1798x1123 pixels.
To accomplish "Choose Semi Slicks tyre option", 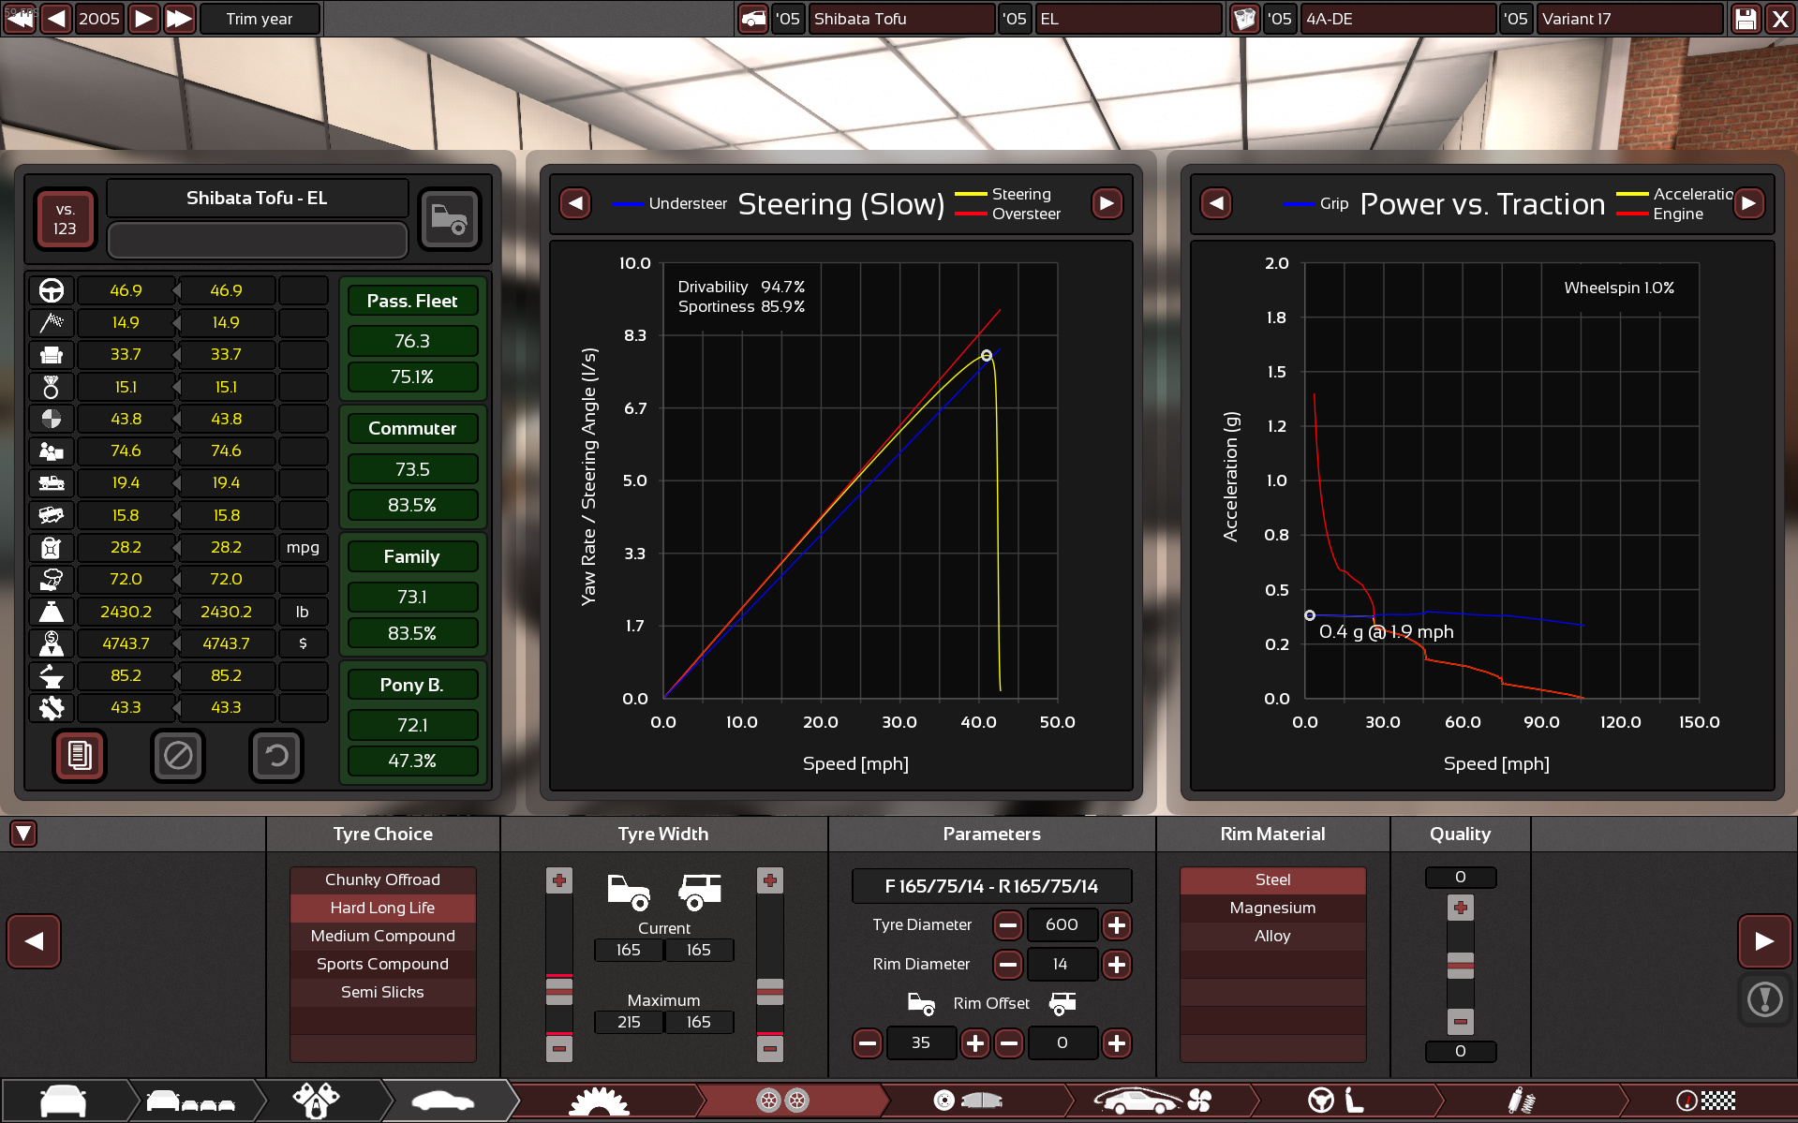I will point(382,992).
